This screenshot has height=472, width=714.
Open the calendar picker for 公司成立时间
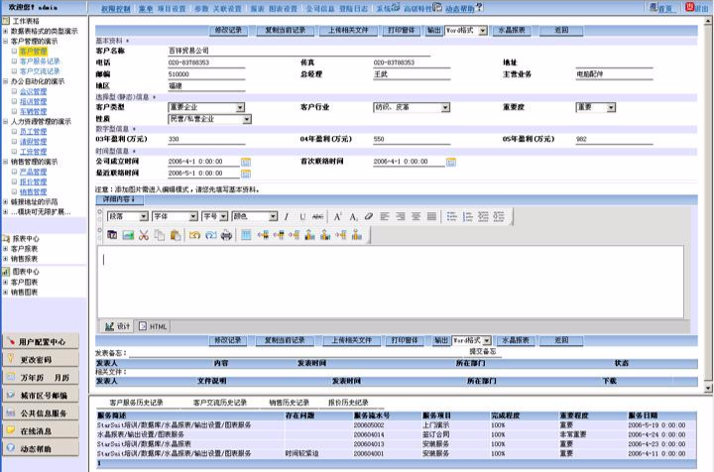[x=246, y=162]
